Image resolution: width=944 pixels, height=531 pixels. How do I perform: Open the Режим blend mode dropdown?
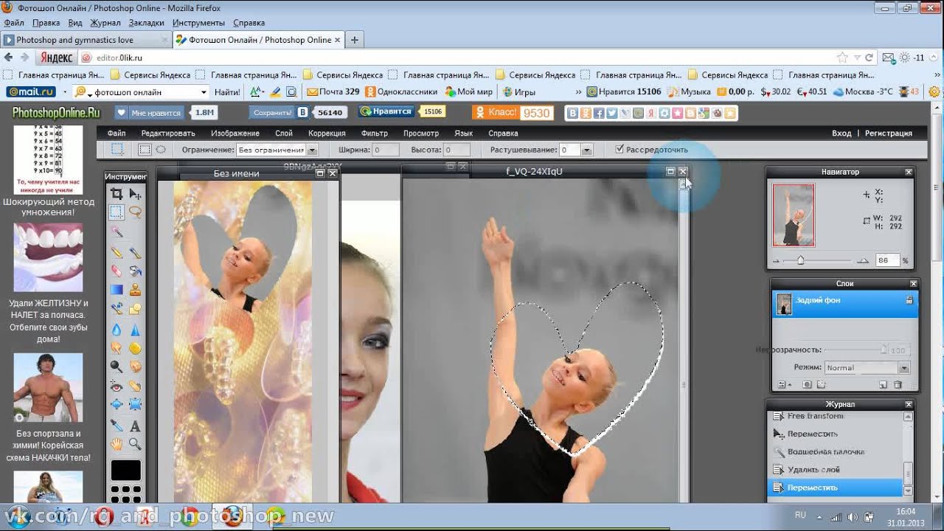(867, 367)
